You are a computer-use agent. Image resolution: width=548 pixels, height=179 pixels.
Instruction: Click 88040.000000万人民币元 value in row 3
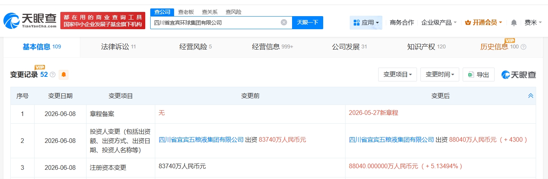[383, 166]
